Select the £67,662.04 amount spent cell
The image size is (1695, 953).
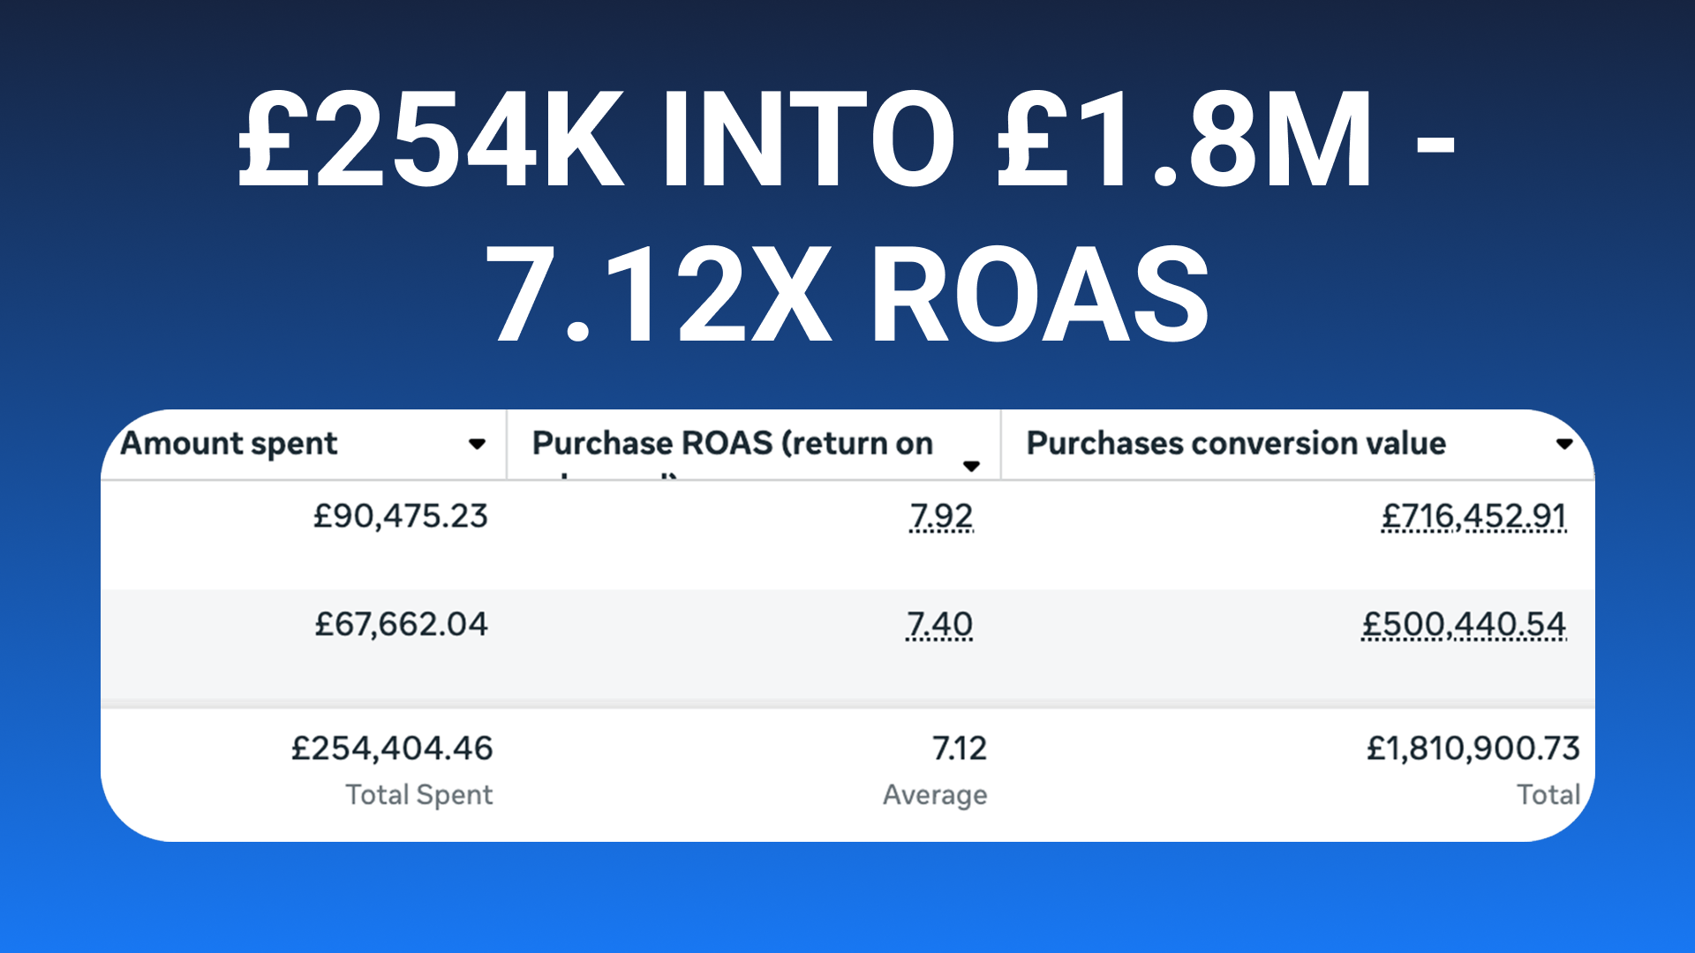401,625
